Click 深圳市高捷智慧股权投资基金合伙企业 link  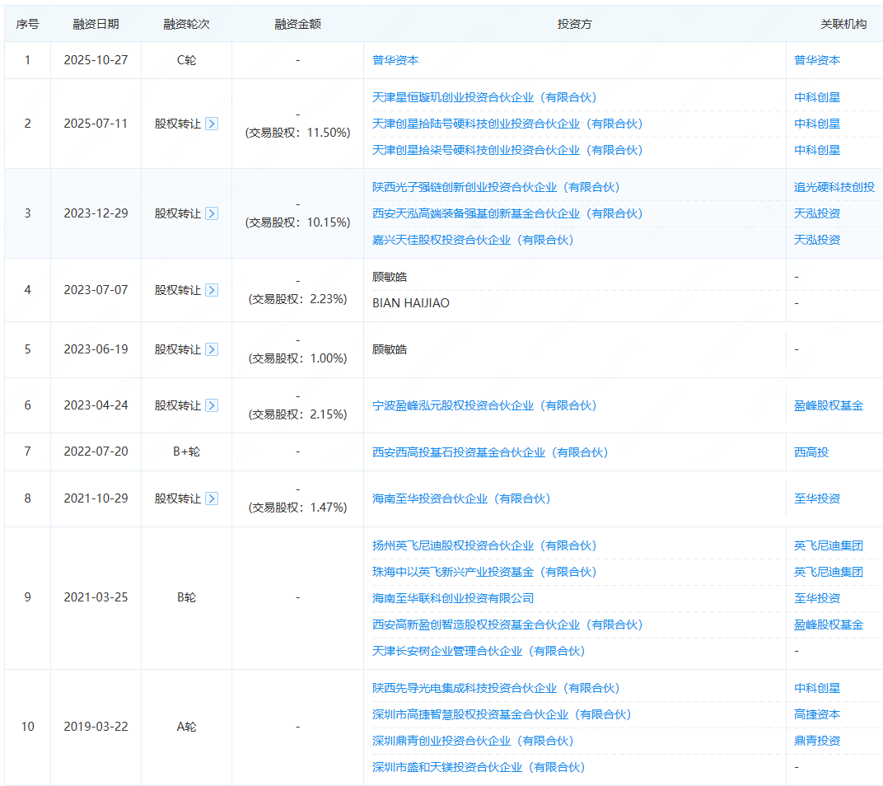pyautogui.click(x=501, y=714)
